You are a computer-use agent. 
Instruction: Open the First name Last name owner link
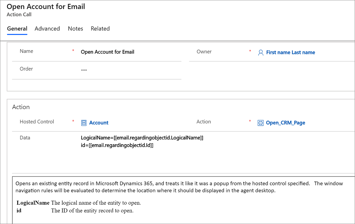click(290, 53)
